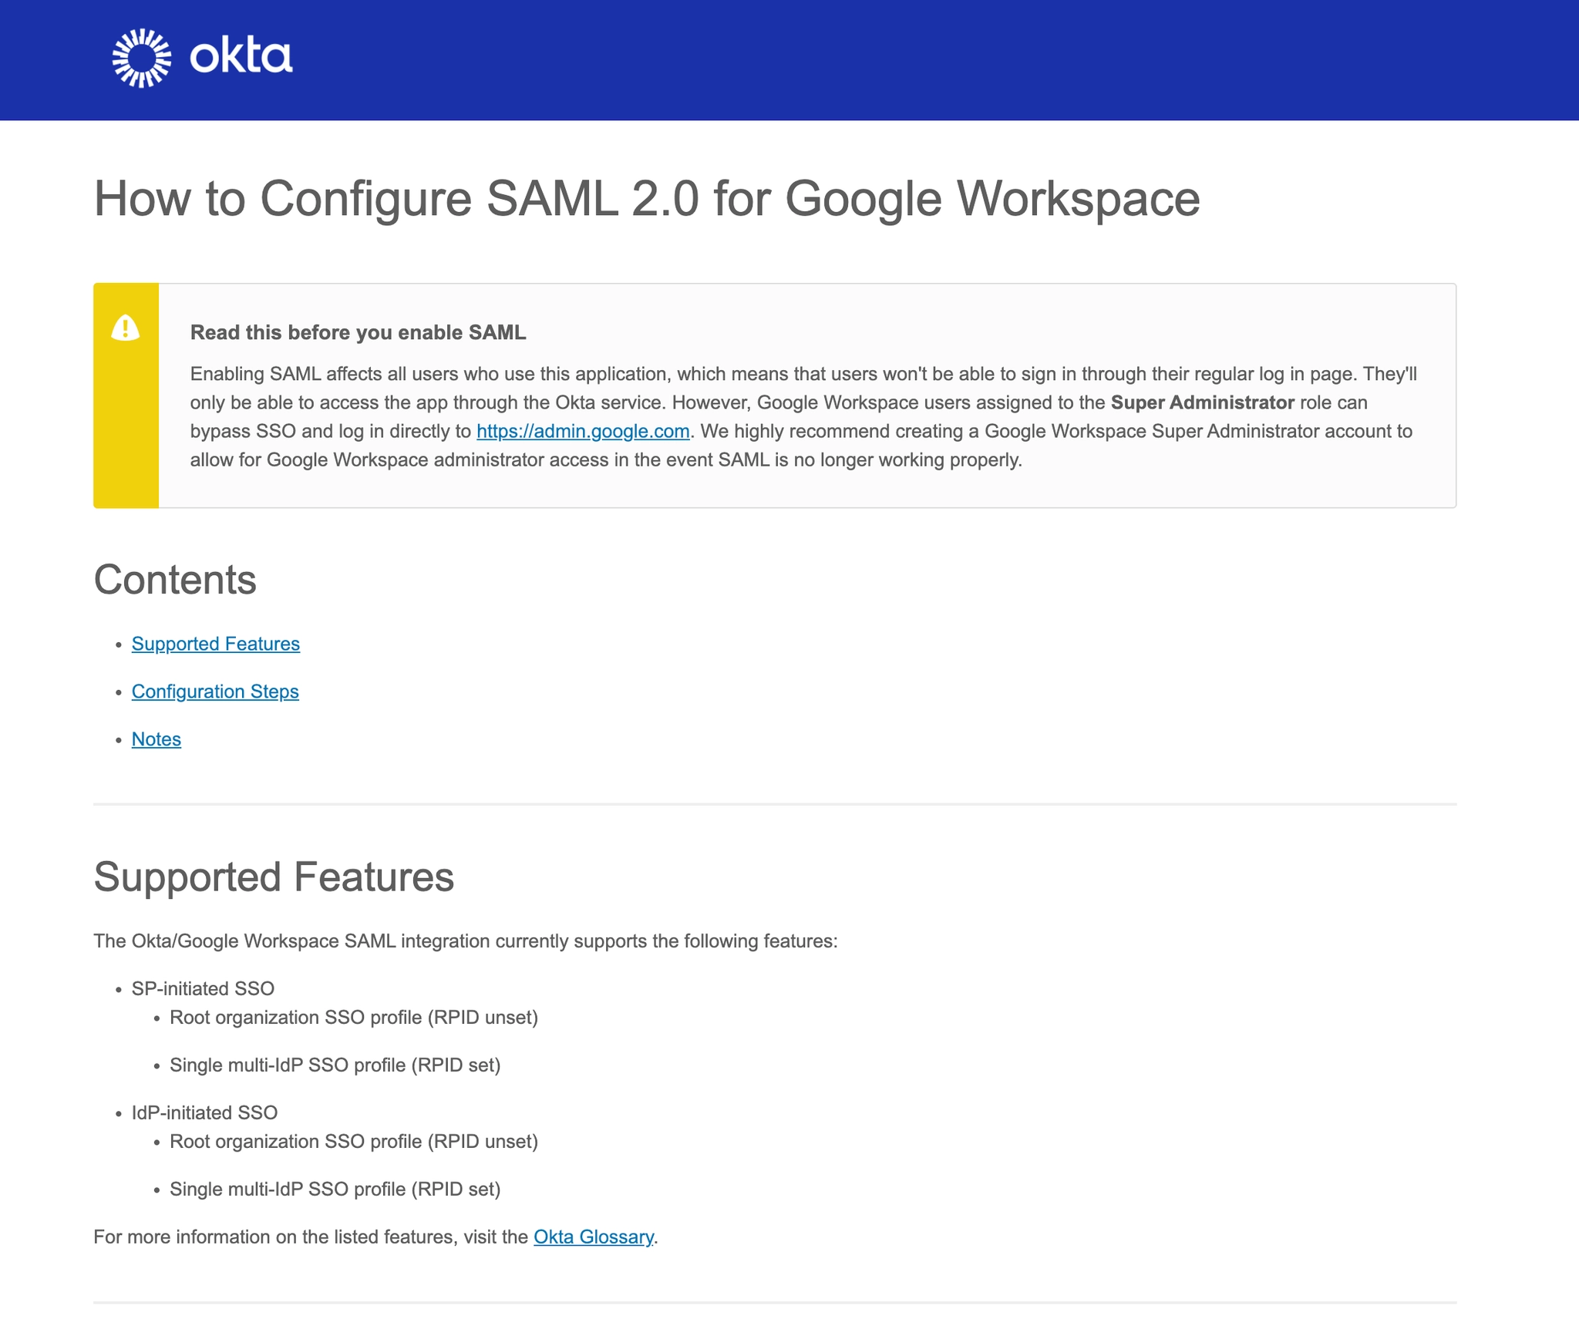Go to the Notes section link
1579x1336 pixels.
(x=156, y=739)
